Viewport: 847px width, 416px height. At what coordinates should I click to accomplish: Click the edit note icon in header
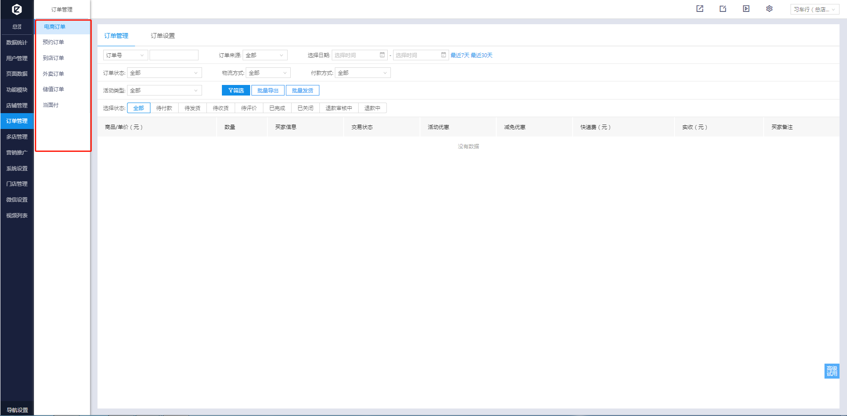tap(723, 9)
